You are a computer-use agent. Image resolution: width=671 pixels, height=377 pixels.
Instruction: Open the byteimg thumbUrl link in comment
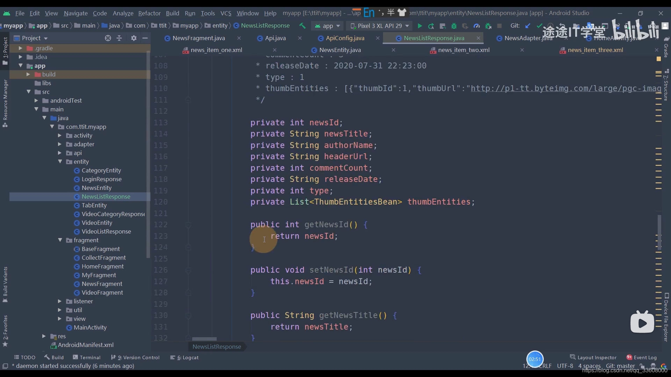(x=566, y=89)
